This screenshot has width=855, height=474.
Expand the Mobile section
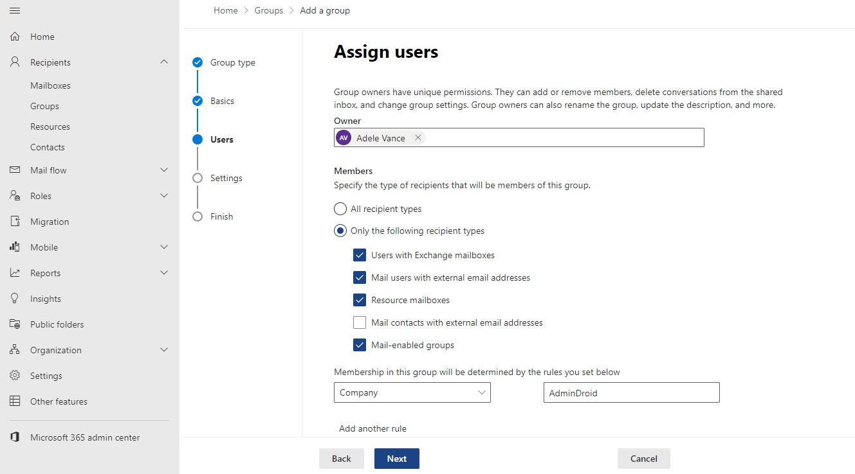pos(164,247)
